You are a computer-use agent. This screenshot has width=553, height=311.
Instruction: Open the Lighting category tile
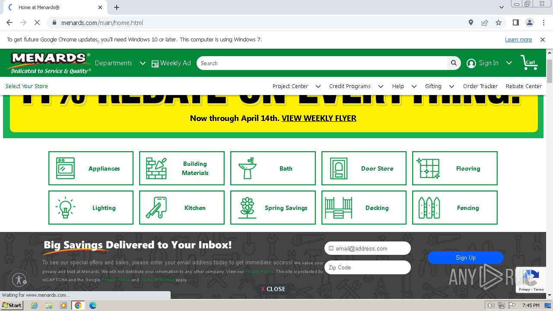[91, 208]
